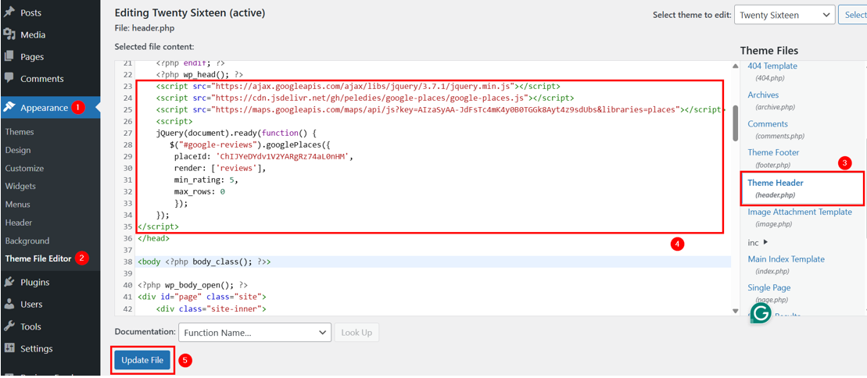Image resolution: width=867 pixels, height=378 pixels.
Task: Open Background submenu item
Action: pyautogui.click(x=27, y=241)
